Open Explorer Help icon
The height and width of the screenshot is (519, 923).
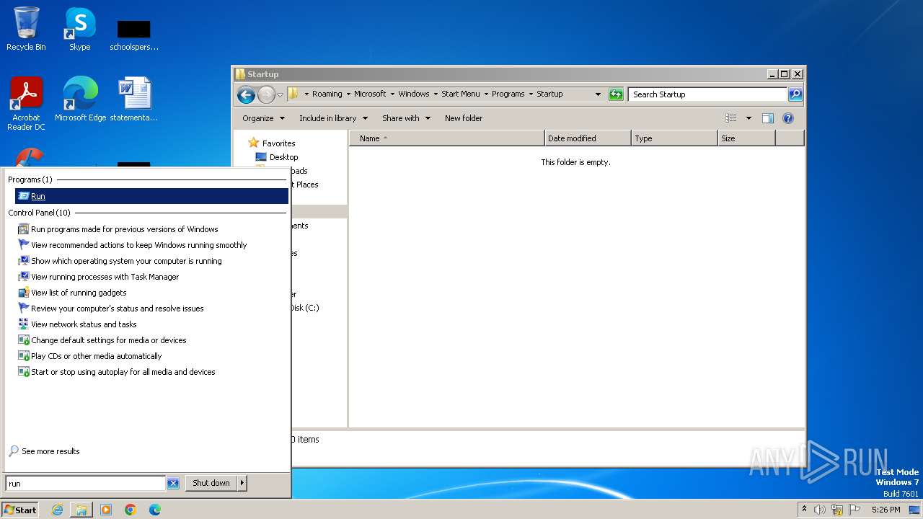click(x=788, y=118)
